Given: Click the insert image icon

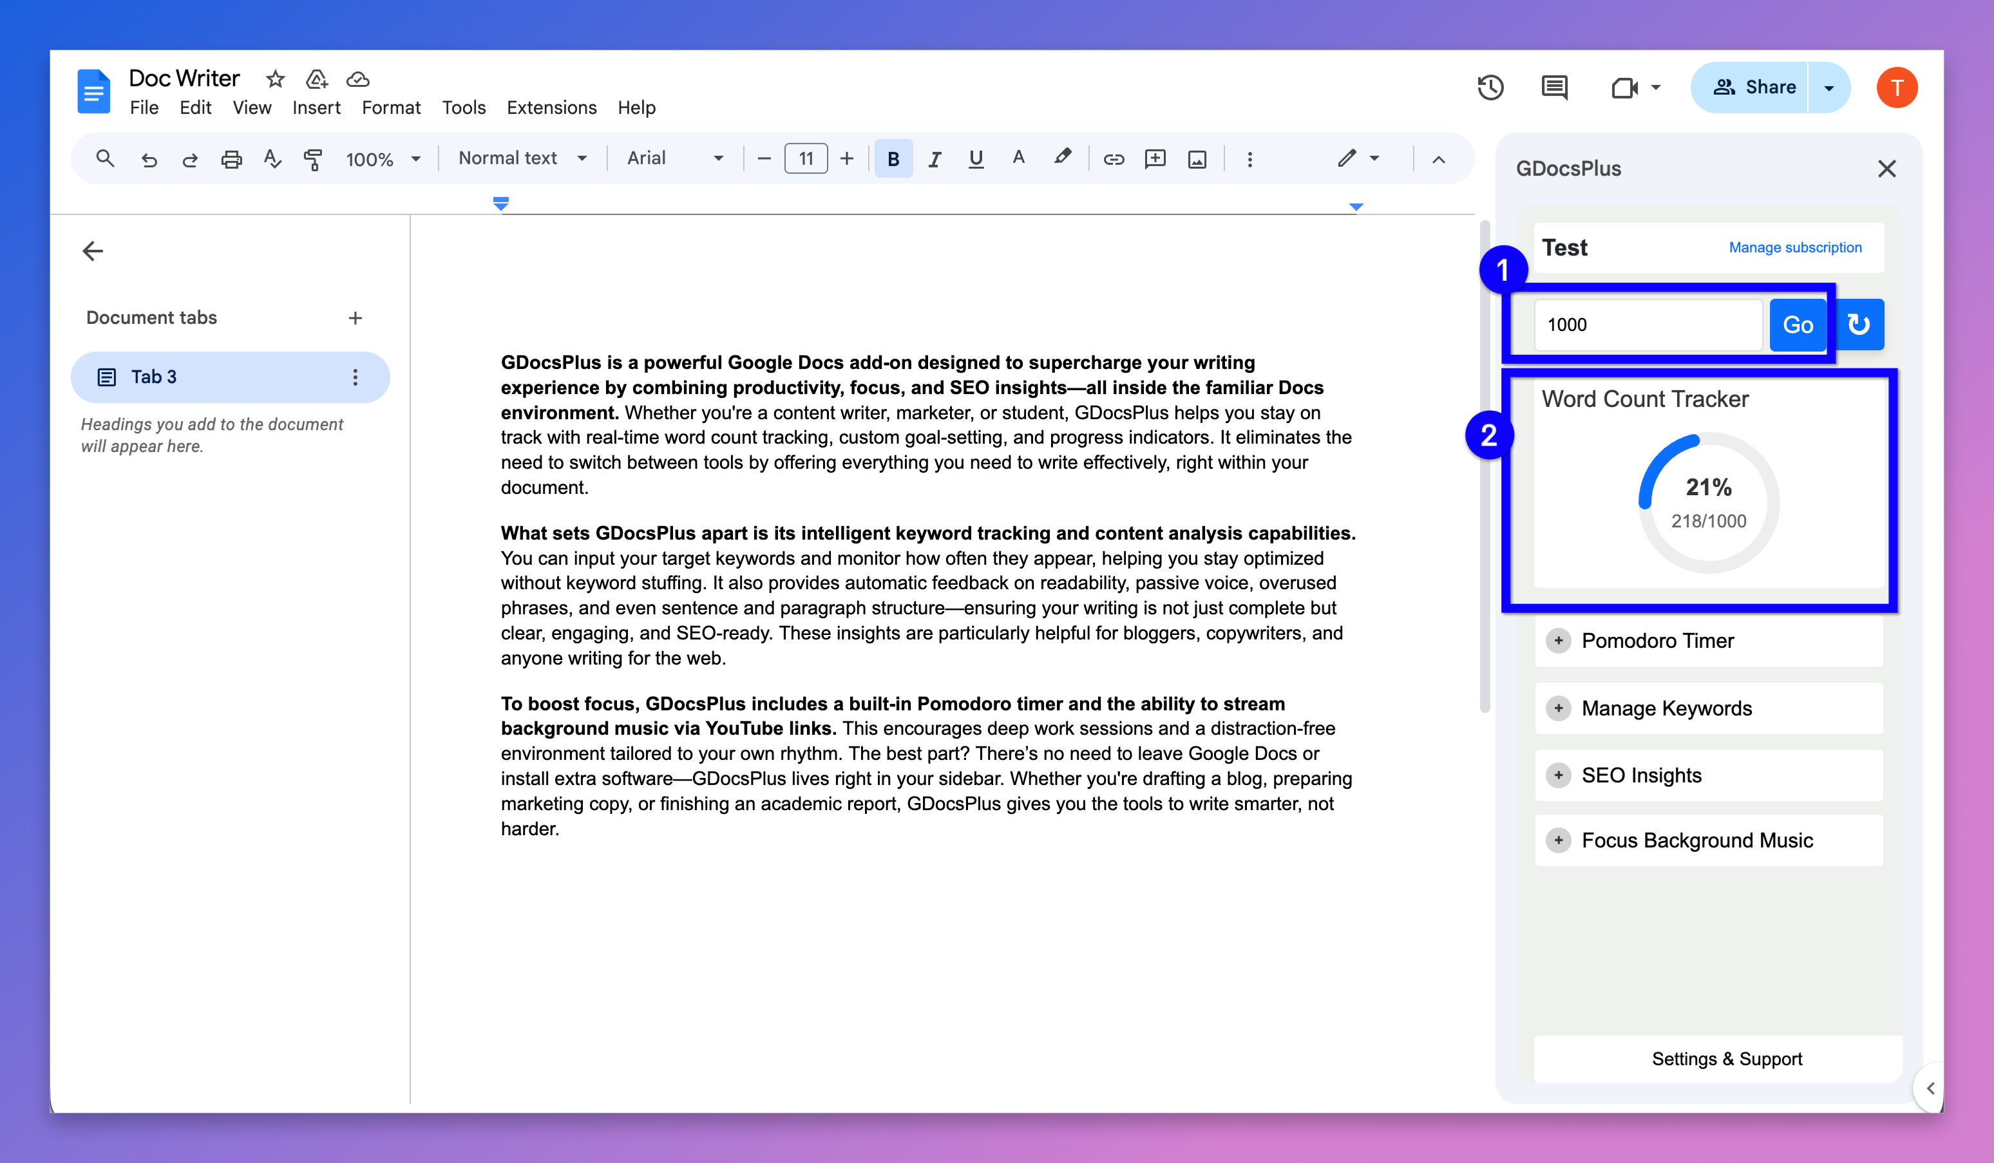Looking at the screenshot, I should [1197, 160].
